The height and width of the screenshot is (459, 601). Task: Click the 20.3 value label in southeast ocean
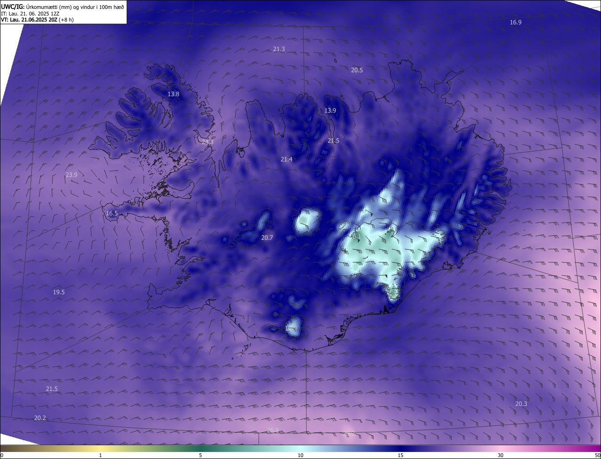(x=521, y=404)
